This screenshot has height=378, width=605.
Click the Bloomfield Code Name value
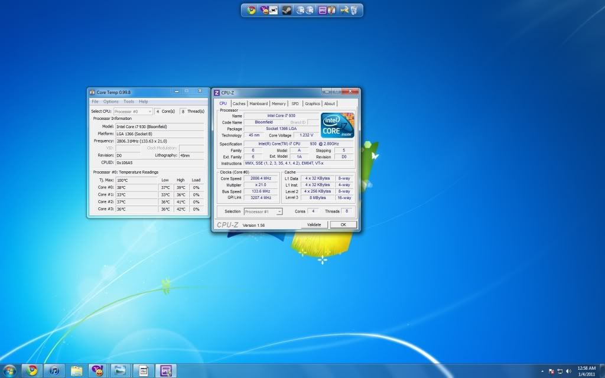tap(264, 122)
